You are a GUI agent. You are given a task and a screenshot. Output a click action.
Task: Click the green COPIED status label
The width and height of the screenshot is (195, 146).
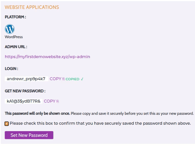click(x=72, y=79)
